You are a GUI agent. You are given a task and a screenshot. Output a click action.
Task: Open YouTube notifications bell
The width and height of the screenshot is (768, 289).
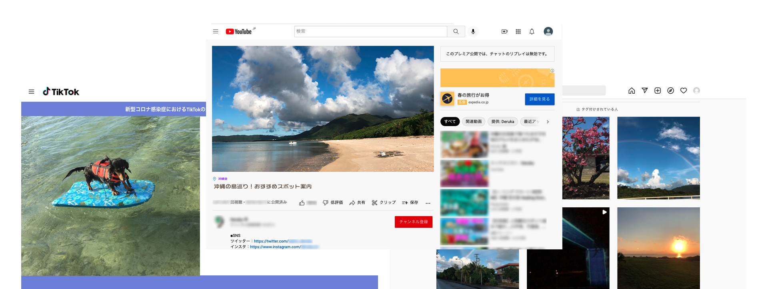point(532,31)
